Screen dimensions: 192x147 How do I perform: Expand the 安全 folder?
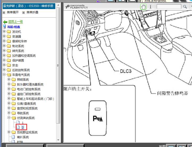pyautogui.click(x=4, y=65)
